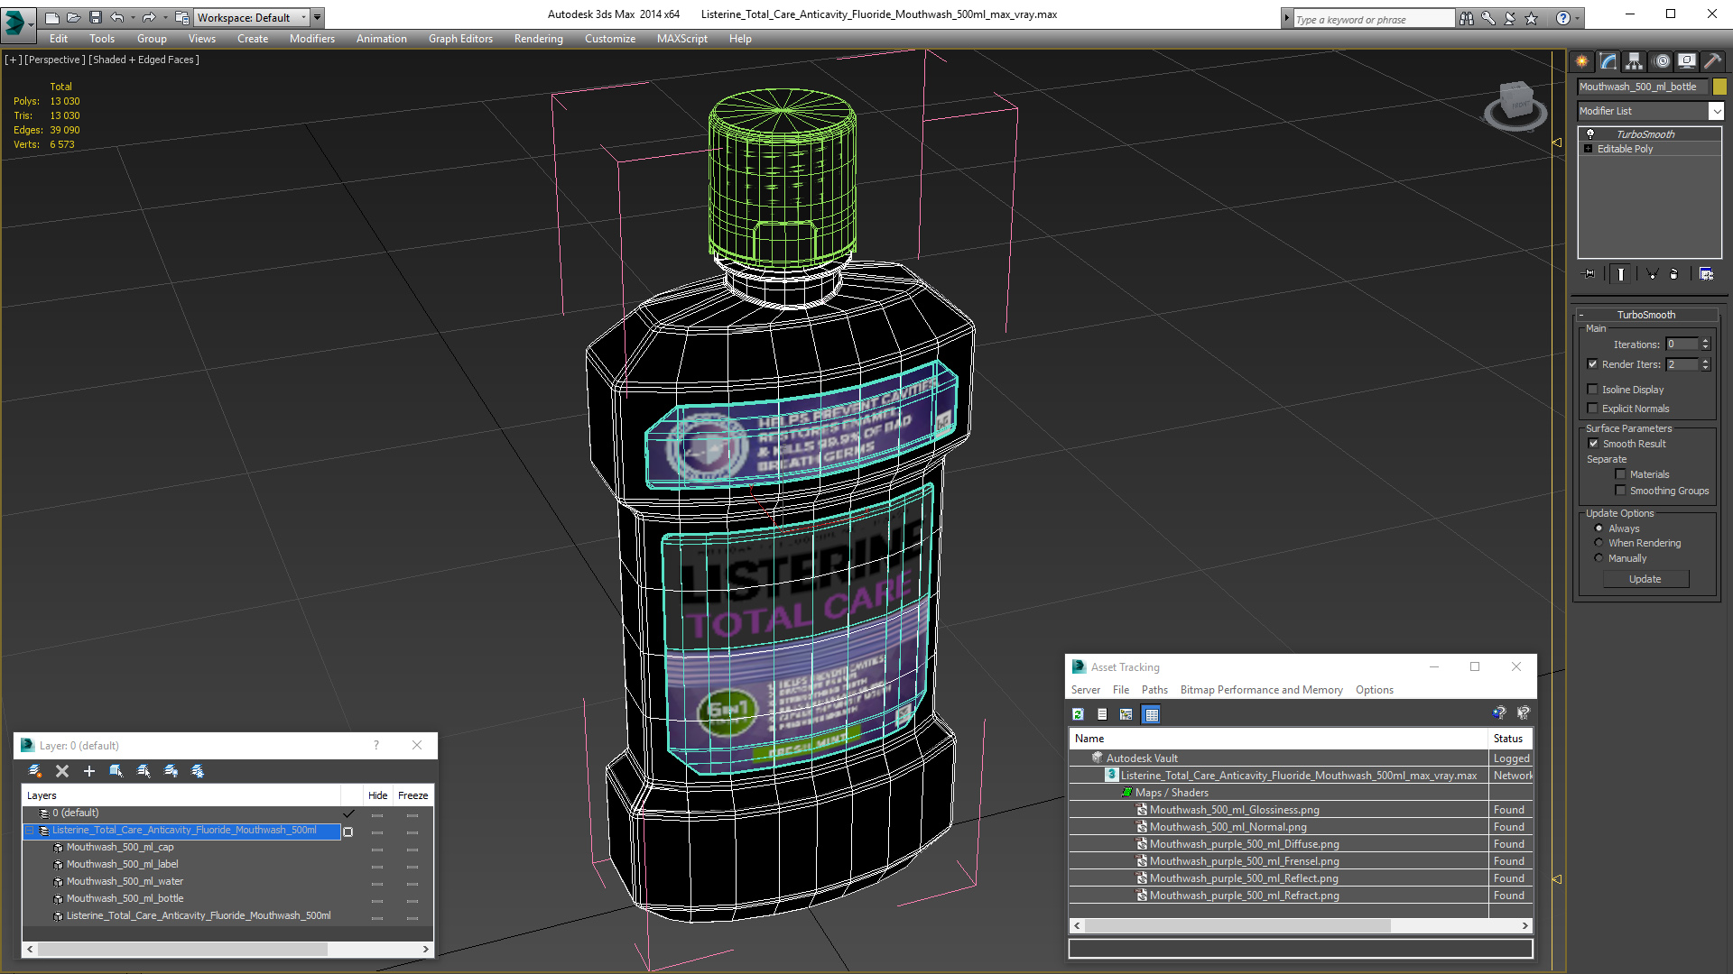Click Asset Tracking horizontal scrollbar

[1301, 925]
